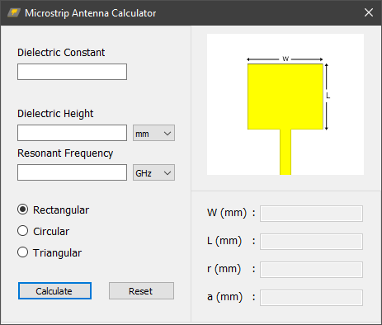The height and width of the screenshot is (325, 382).
Task: Click the yellow patch antenna diagram
Action: click(x=285, y=97)
